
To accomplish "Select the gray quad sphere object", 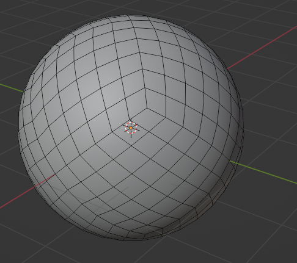I will coord(131,128).
